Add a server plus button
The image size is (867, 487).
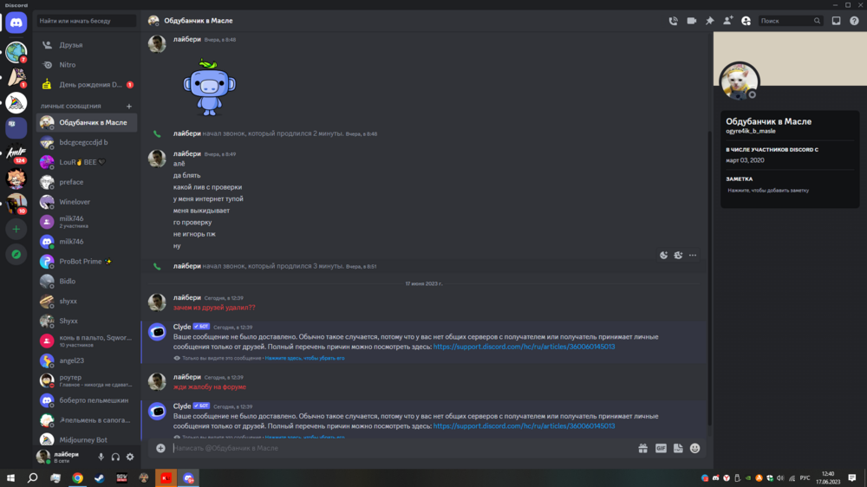pos(16,229)
